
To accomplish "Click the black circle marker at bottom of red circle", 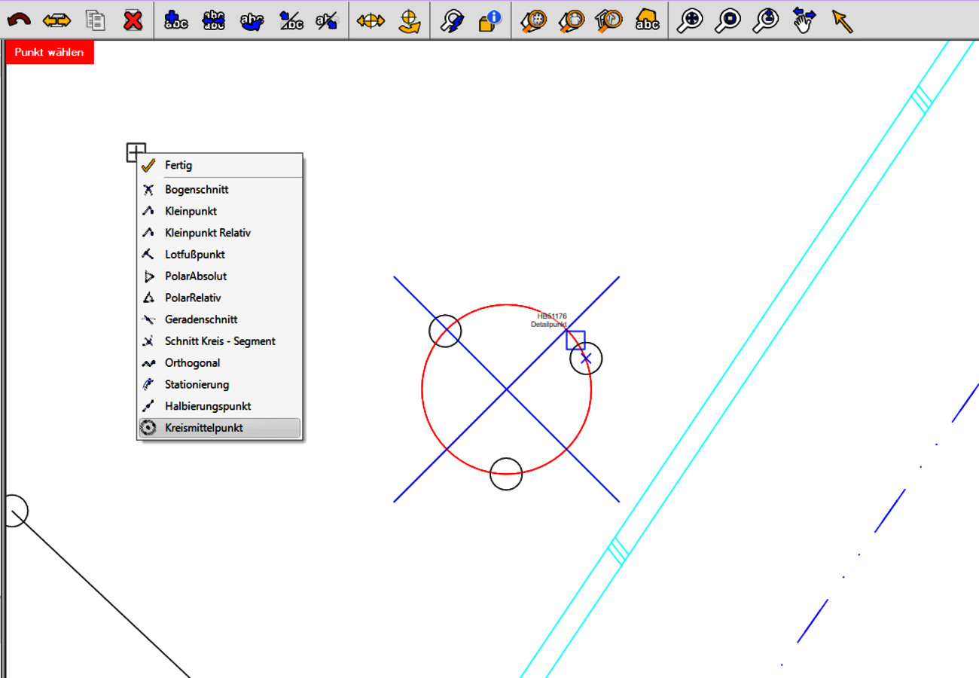I will pyautogui.click(x=506, y=474).
